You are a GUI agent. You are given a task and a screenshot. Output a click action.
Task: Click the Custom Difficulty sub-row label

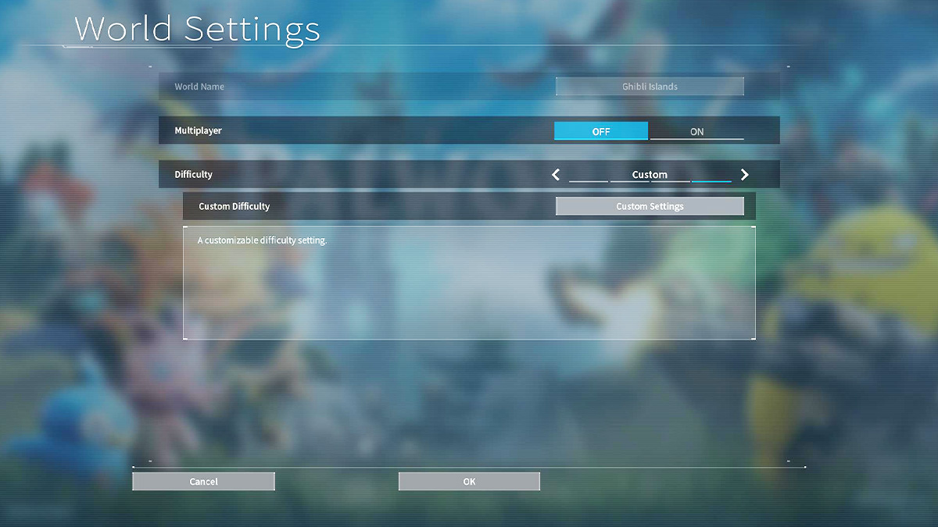coord(234,206)
